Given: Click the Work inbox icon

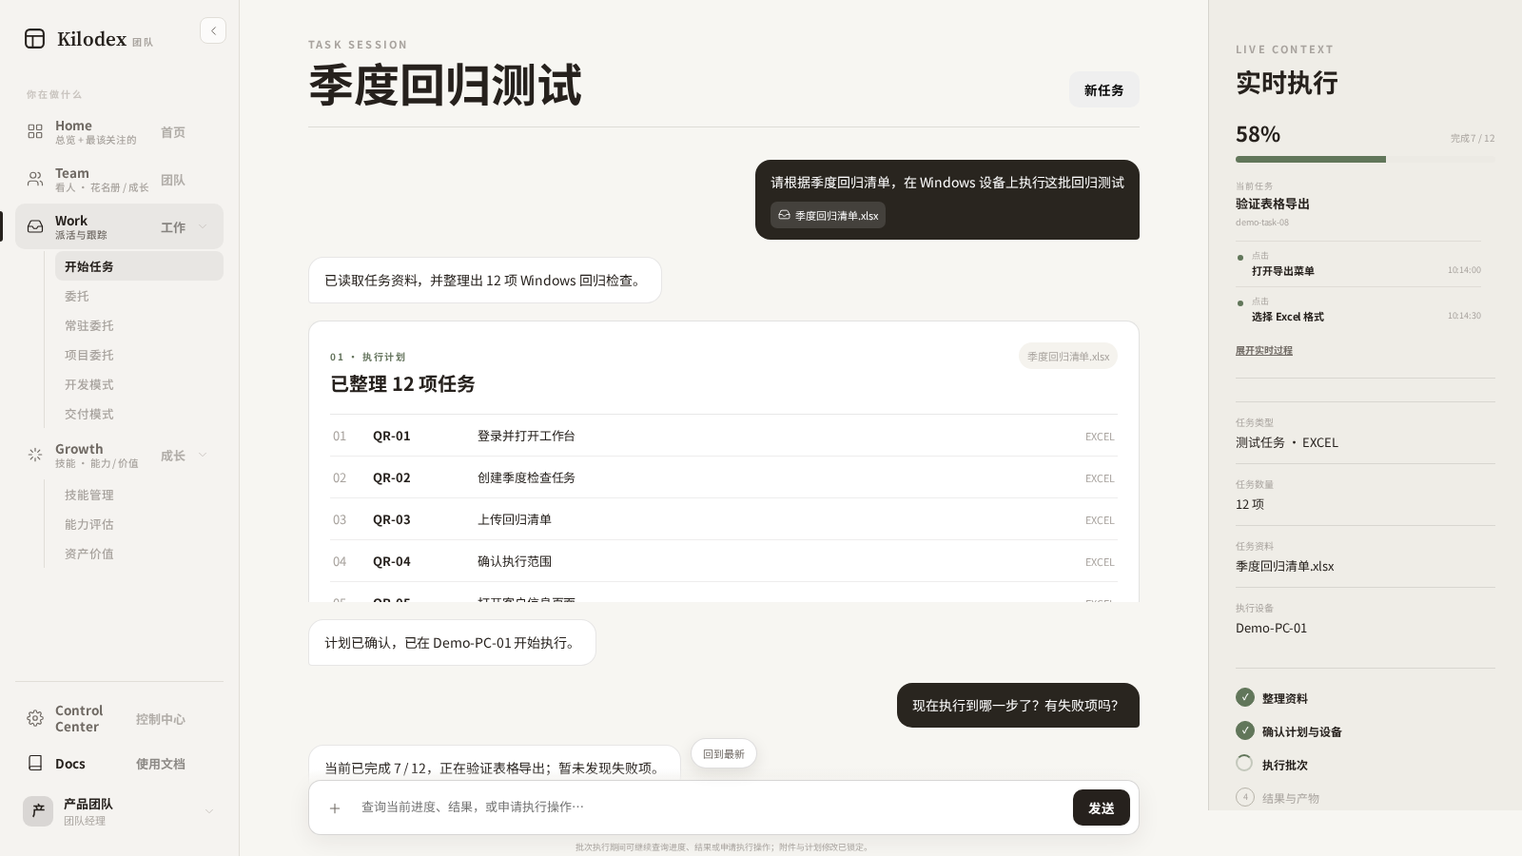Looking at the screenshot, I should 35,226.
